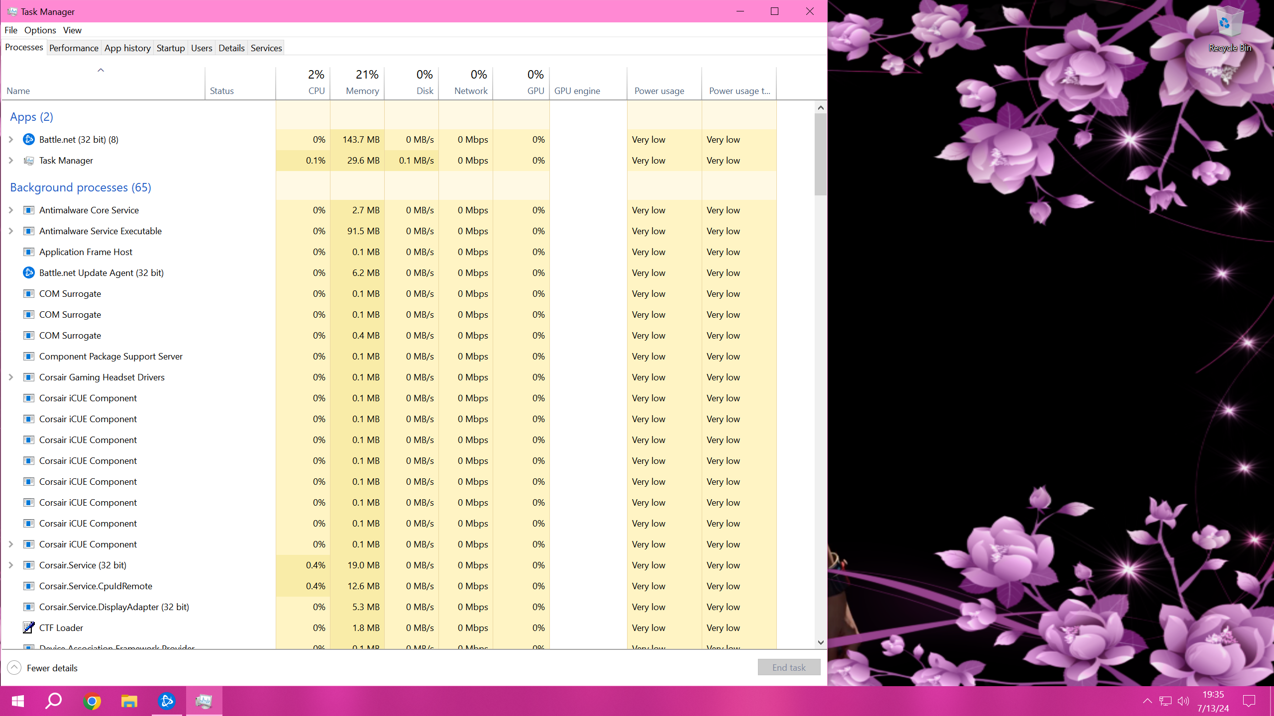Expand the Antimalware Service Executable entry

coord(10,231)
